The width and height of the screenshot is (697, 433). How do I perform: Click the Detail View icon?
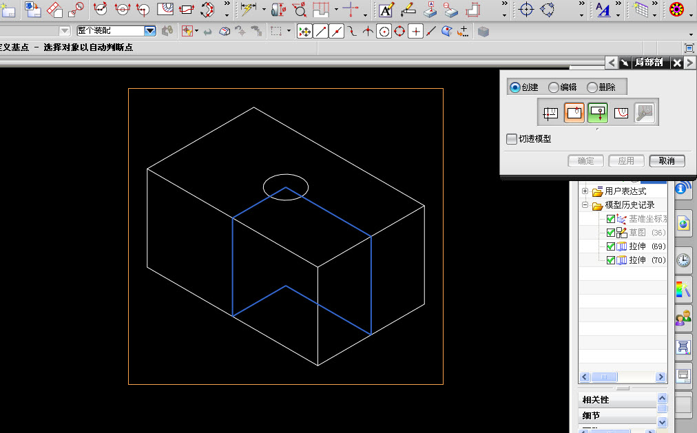coord(76,10)
